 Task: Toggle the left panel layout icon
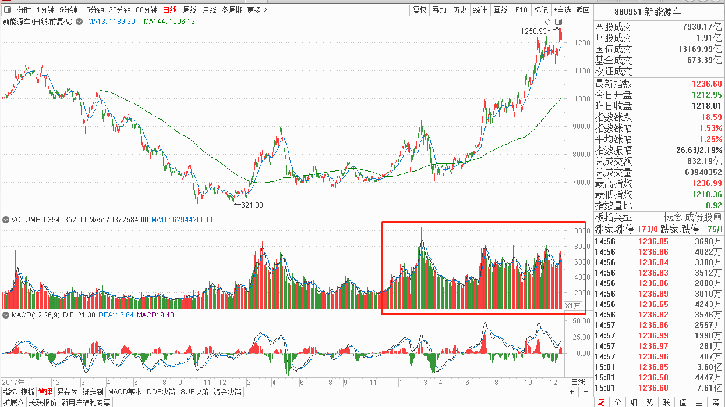coord(7,10)
